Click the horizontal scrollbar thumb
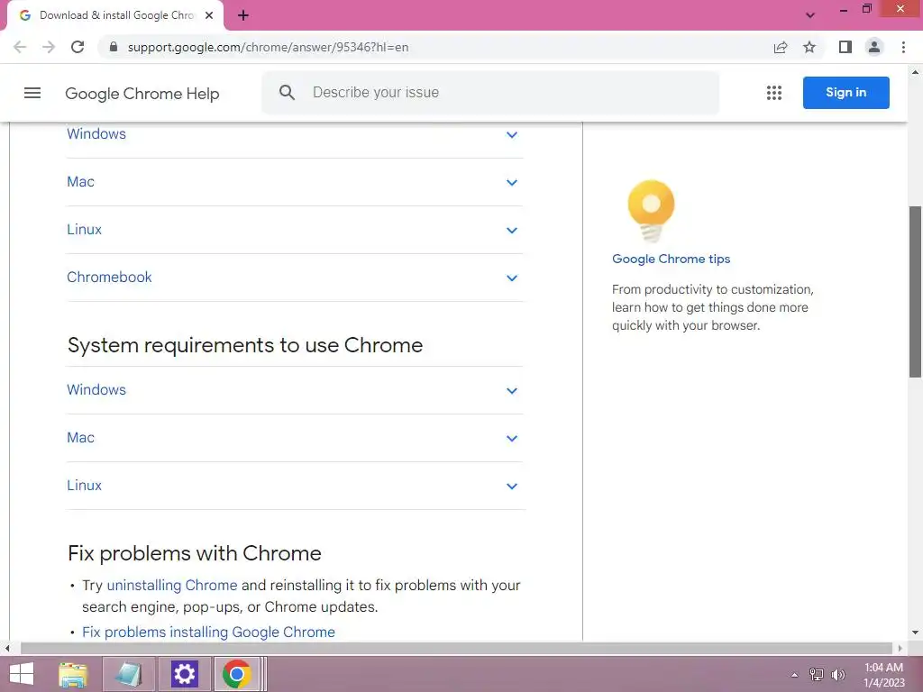The image size is (923, 692). (456, 649)
